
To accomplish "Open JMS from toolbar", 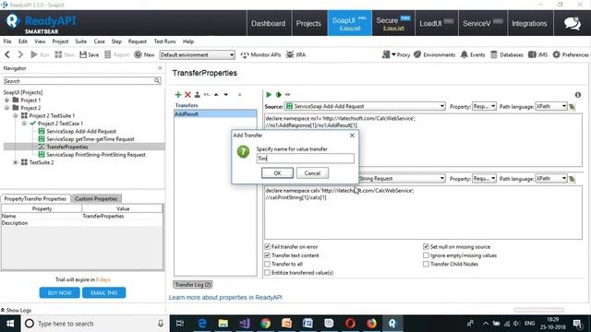I will (537, 54).
